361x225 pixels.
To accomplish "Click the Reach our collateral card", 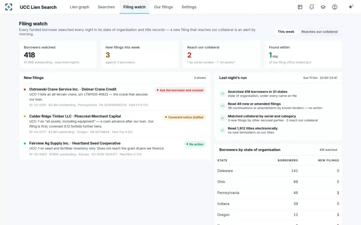I will click(221, 55).
